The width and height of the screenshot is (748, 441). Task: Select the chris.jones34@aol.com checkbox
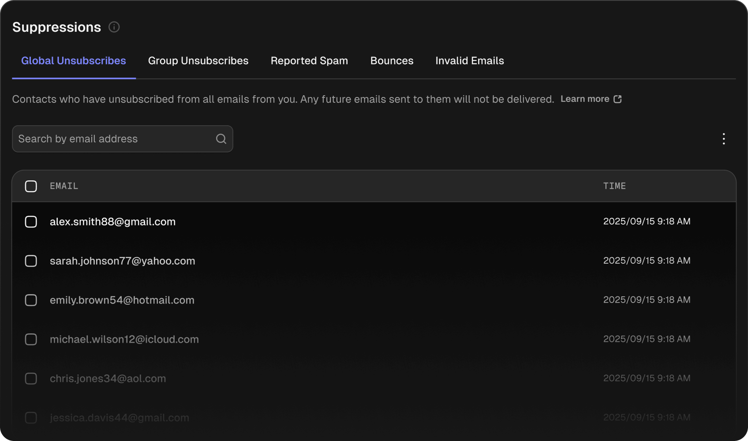coord(31,379)
